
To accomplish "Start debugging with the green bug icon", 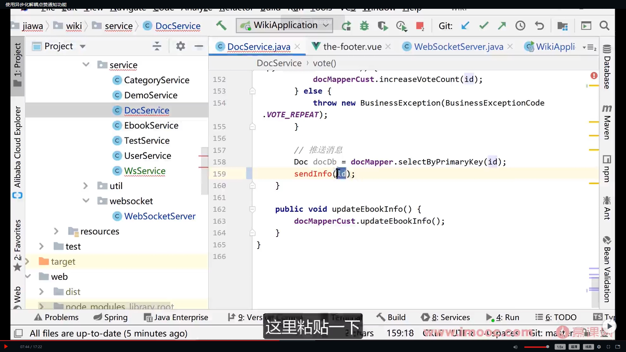I will coord(364,26).
